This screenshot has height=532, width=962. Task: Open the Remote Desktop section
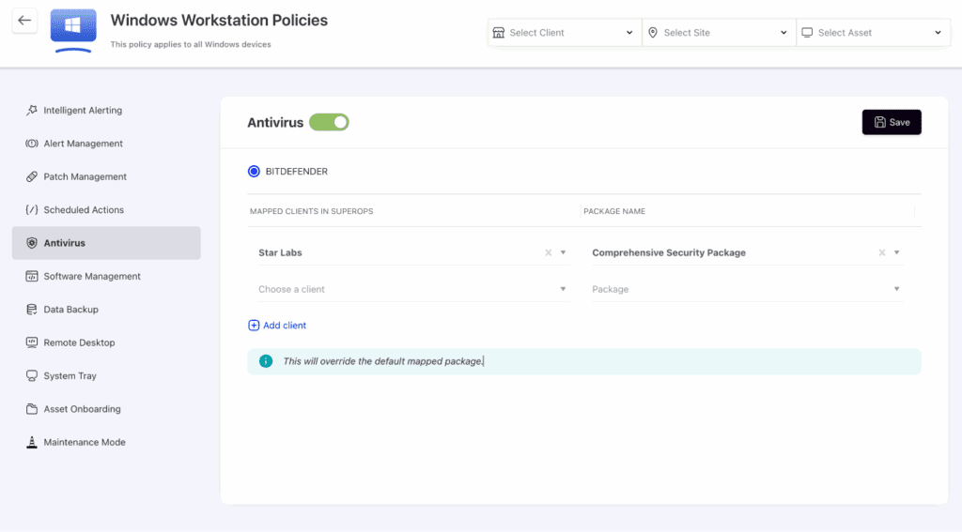tap(79, 343)
